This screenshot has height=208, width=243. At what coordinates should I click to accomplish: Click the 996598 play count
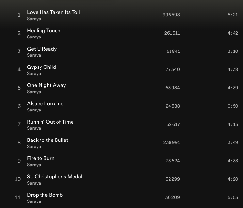coord(171,15)
